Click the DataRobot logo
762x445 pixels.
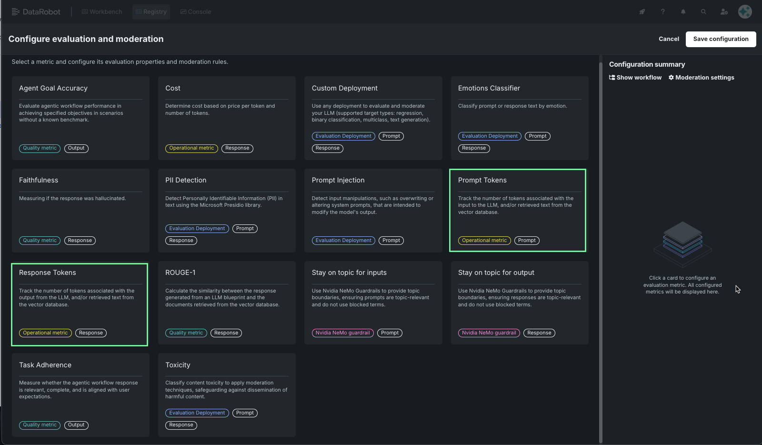pos(36,12)
